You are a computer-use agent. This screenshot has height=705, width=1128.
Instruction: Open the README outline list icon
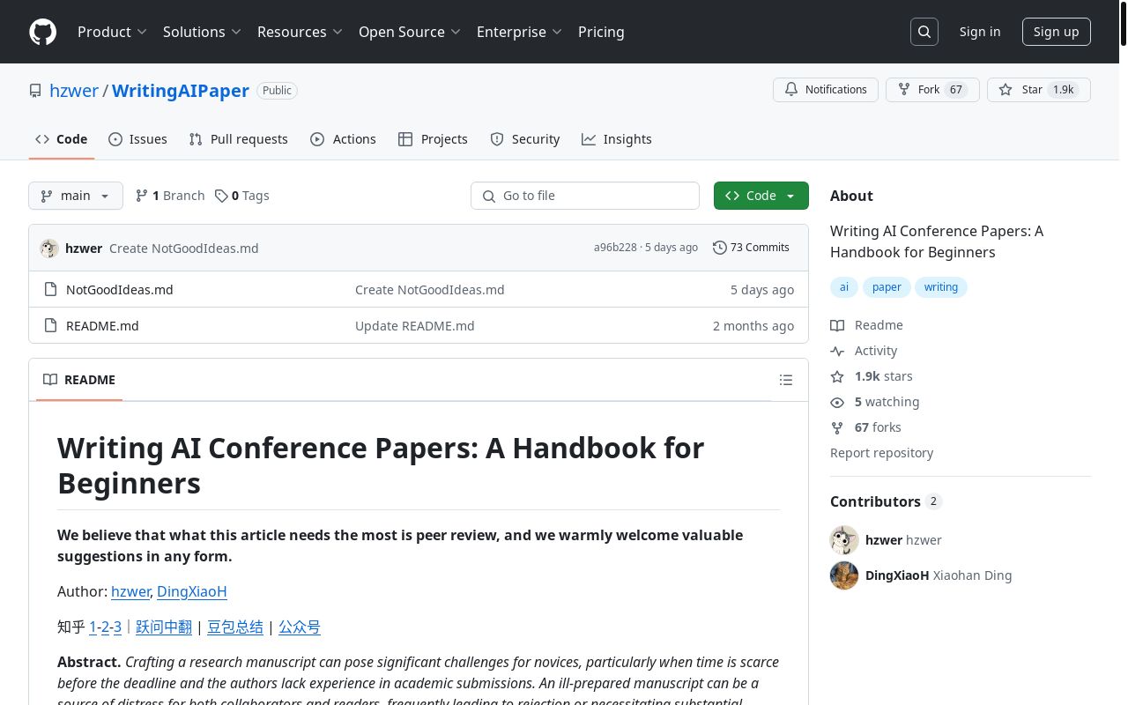786,380
